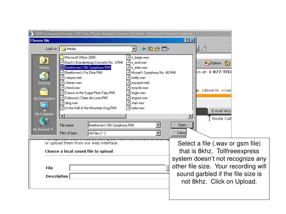This screenshot has height=214, width=286.
Task: Select Beethoven's Fur Elise.RMI file
Action: [81, 73]
